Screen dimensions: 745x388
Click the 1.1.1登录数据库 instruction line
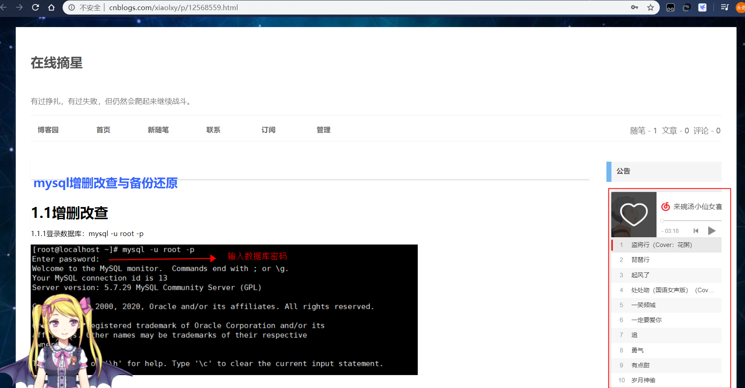[87, 234]
